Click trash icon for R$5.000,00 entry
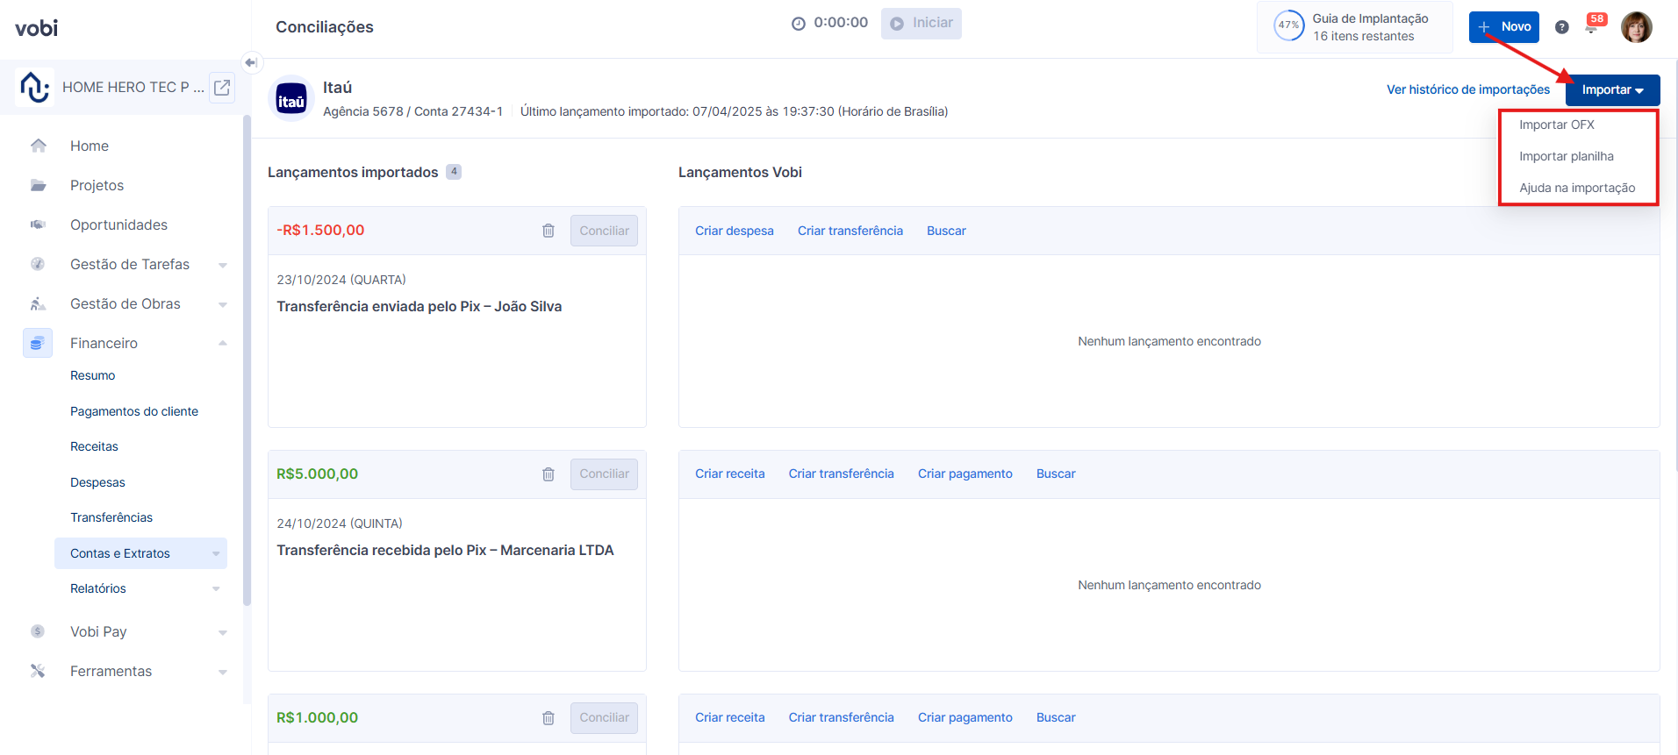 pos(549,474)
